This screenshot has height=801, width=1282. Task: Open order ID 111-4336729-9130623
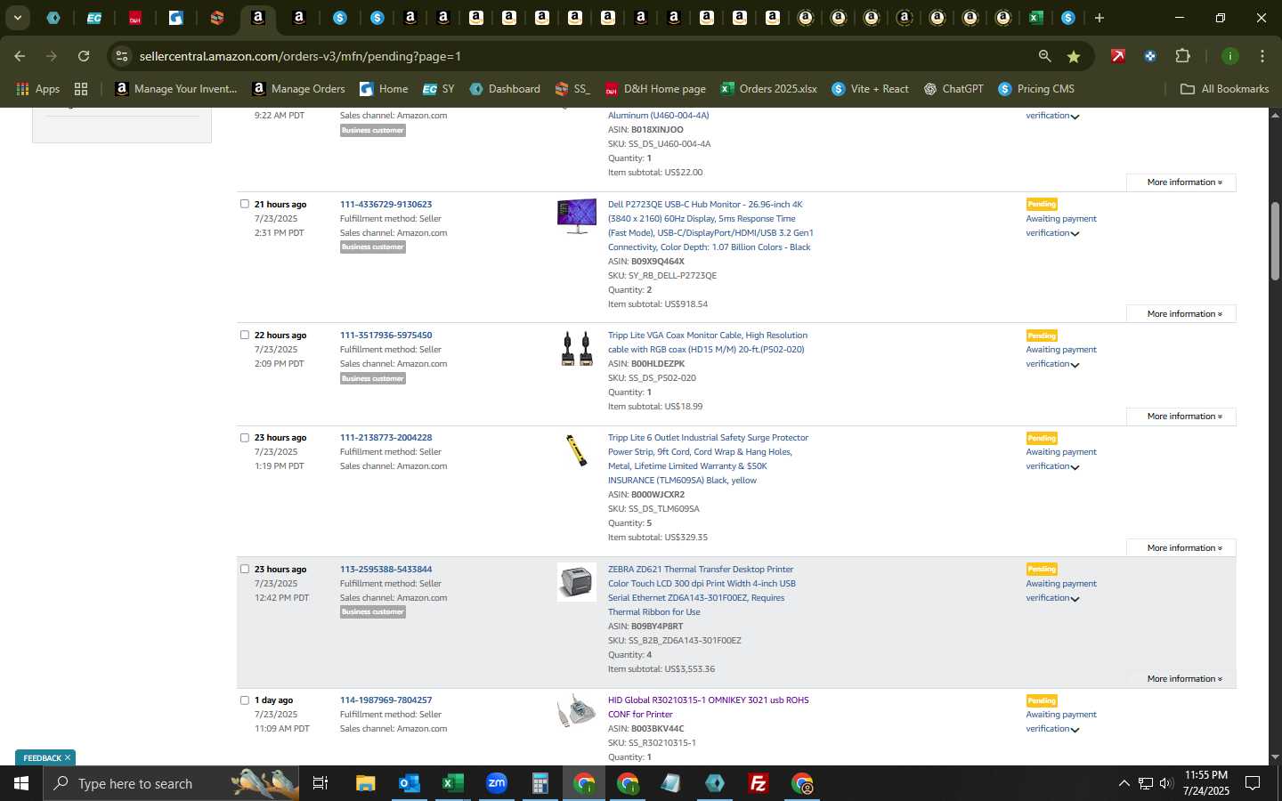tap(385, 204)
